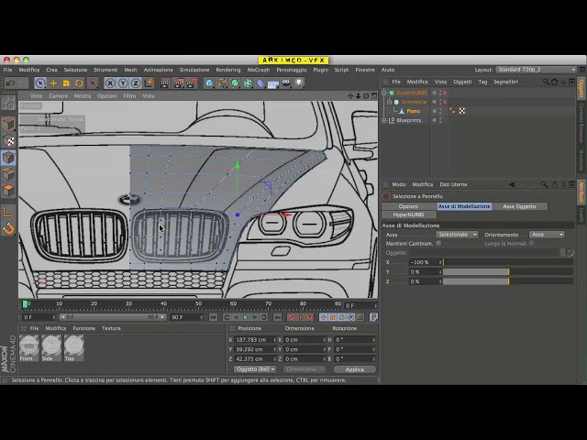Open the Mesh menu
Viewport: 587px width, 440px height.
[x=130, y=70]
